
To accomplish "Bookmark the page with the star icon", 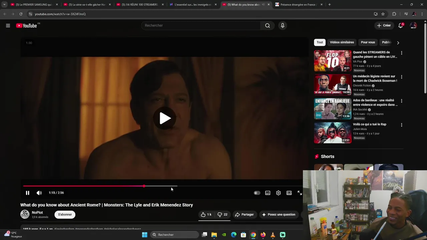I will (383, 14).
